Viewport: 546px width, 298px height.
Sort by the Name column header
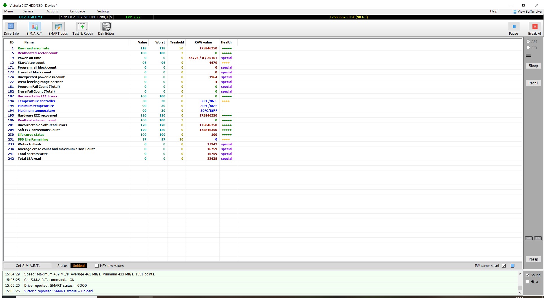[x=29, y=42]
